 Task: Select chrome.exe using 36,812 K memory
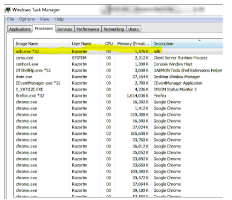pos(118,146)
